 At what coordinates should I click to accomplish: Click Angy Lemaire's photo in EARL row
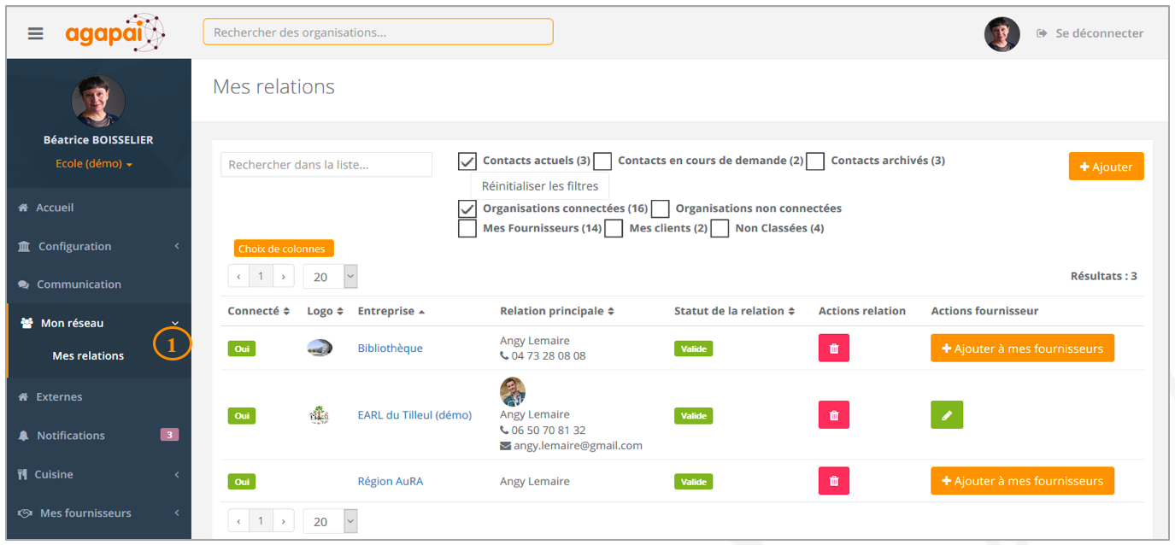[x=513, y=391]
